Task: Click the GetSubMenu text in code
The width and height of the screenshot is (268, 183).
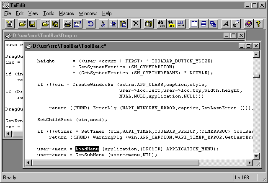Action: (90, 155)
